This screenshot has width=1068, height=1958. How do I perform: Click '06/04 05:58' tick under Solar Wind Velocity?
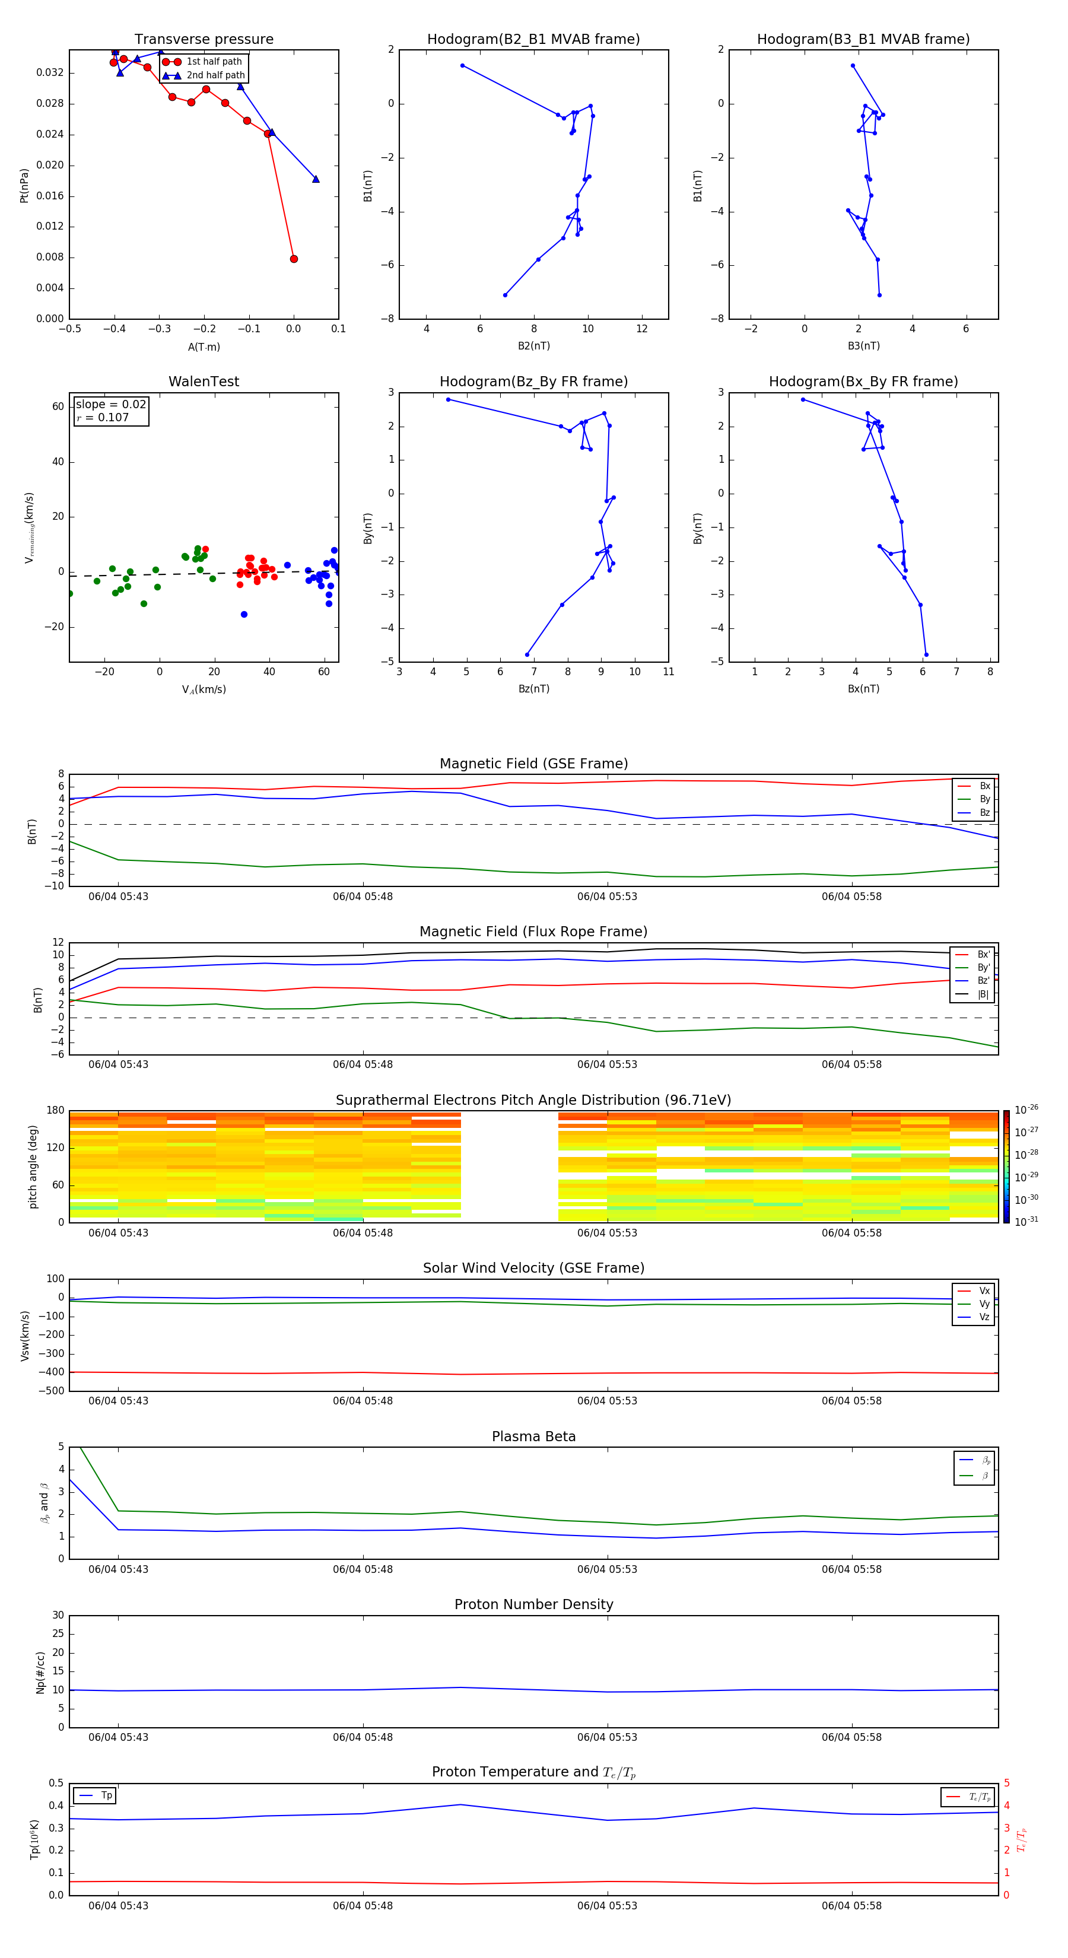[x=851, y=1401]
